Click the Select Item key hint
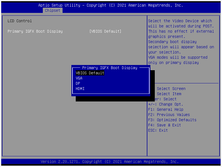222x167 pixels. pyautogui.click(x=169, y=94)
